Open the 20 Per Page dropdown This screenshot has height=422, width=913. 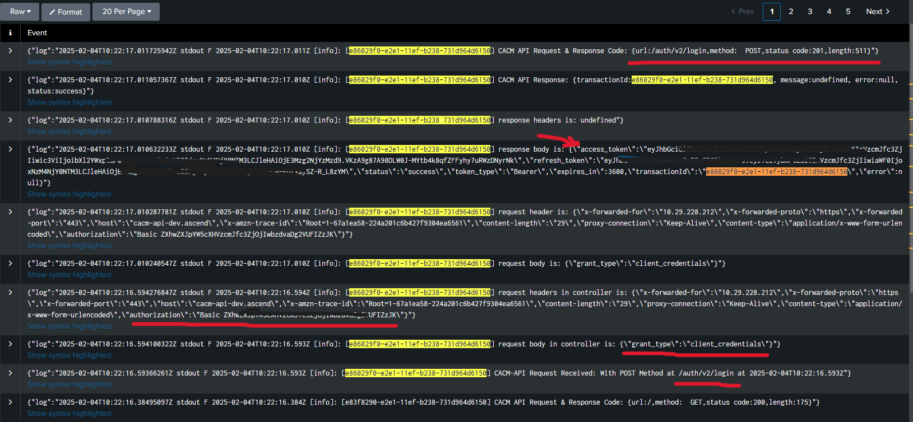click(x=126, y=12)
